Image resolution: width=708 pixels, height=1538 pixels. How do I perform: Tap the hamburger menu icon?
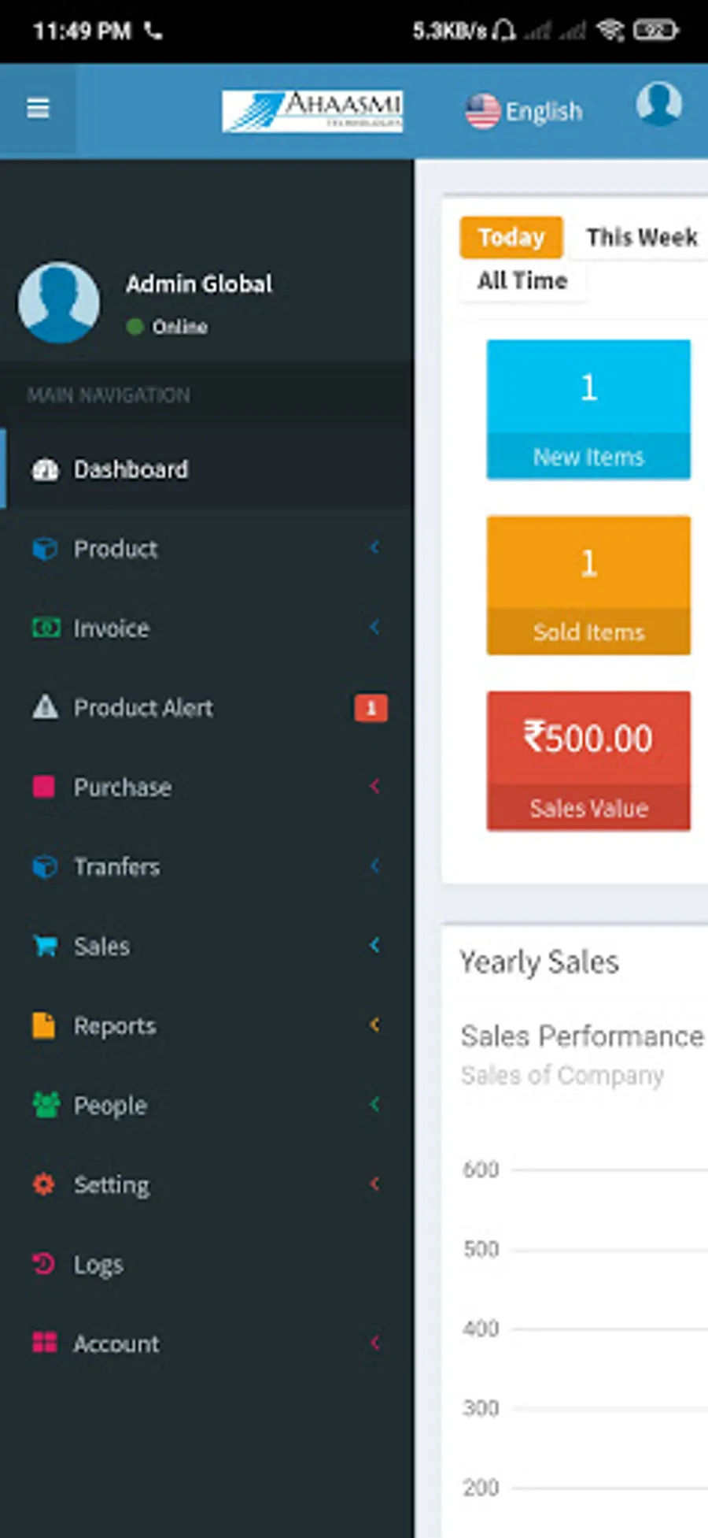tap(38, 109)
